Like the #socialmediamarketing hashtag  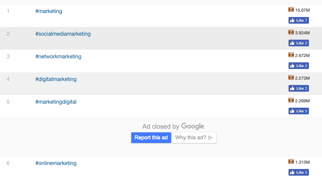pyautogui.click(x=299, y=43)
